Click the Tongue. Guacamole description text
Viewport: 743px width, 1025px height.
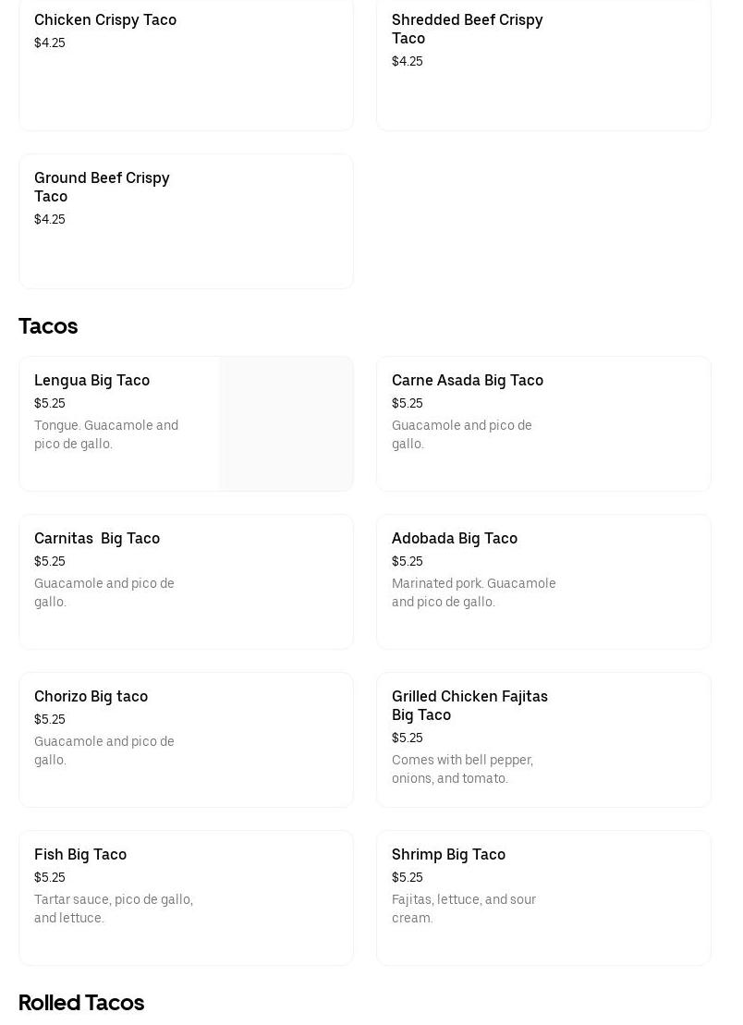click(x=105, y=435)
